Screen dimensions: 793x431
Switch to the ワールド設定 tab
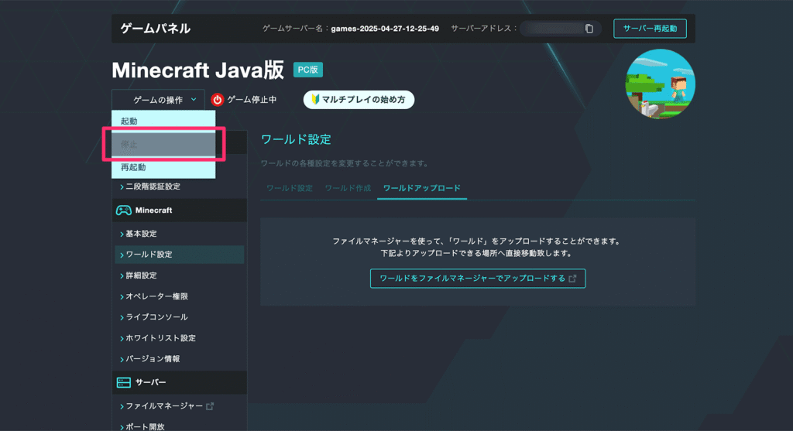pyautogui.click(x=290, y=188)
